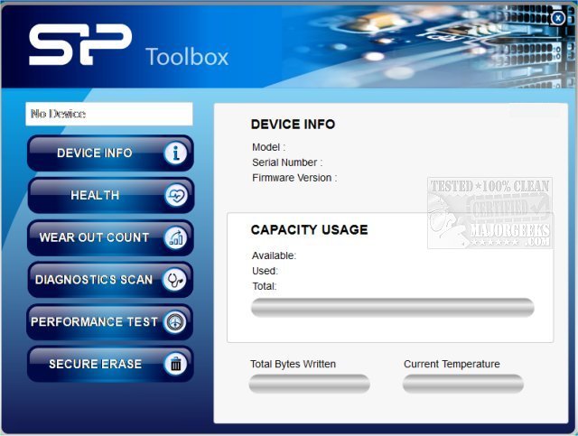Viewport: 578px width, 436px height.
Task: Open the DEVICE INFO section
Action: pos(110,153)
